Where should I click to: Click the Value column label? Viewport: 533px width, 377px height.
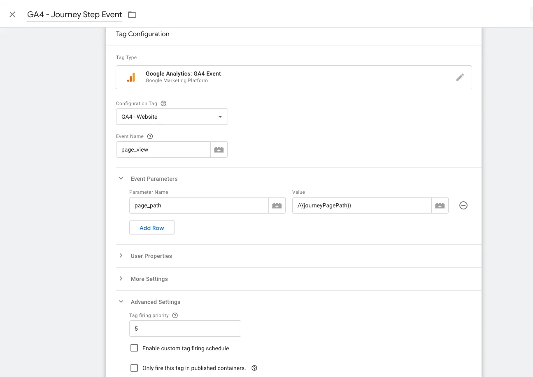coord(298,192)
